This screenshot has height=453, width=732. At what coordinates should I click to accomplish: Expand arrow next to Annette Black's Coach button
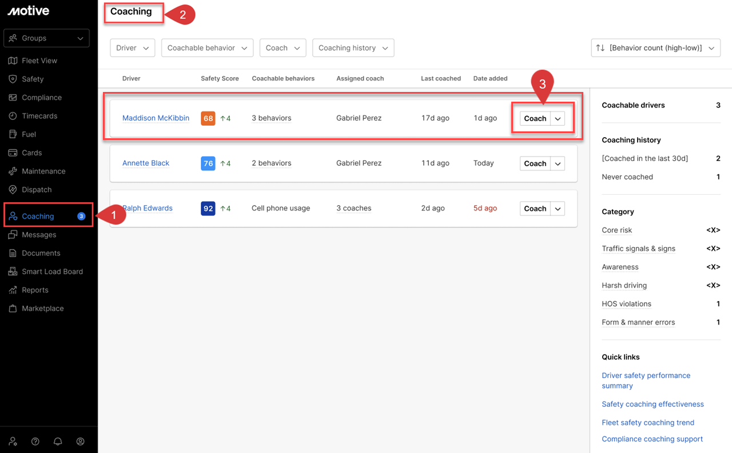coord(558,164)
